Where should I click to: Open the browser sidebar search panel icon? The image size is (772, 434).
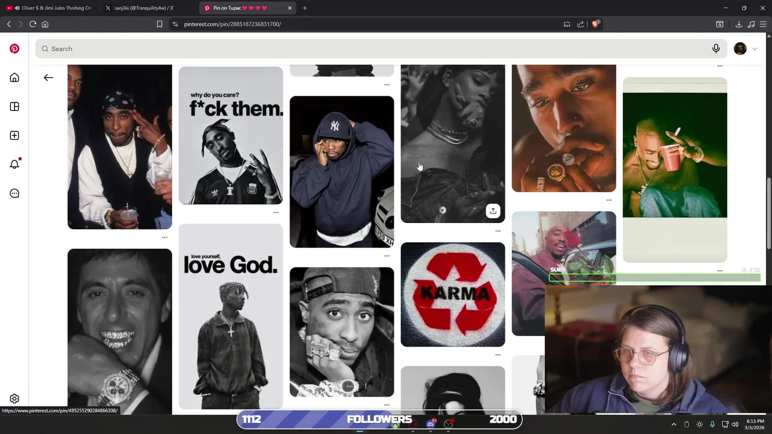pos(720,24)
